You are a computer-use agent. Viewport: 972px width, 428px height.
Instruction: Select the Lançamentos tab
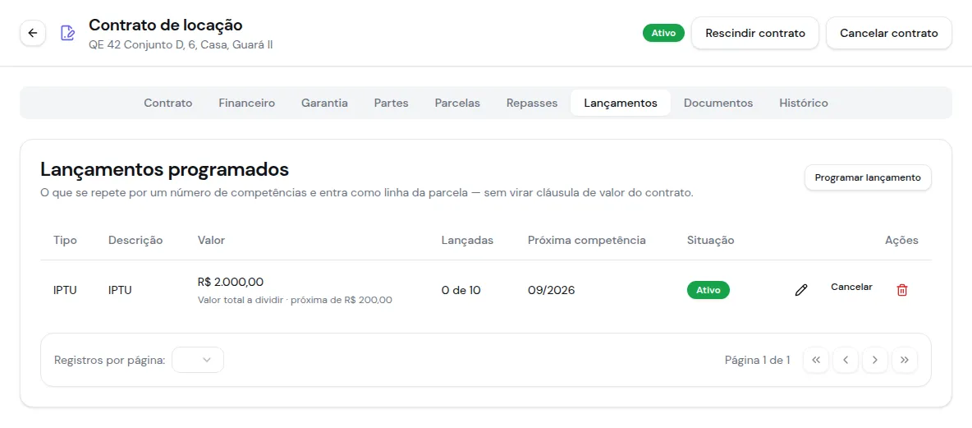[621, 103]
